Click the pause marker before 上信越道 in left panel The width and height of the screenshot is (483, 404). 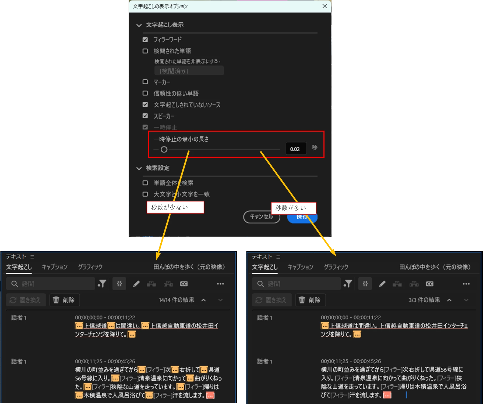(x=79, y=326)
